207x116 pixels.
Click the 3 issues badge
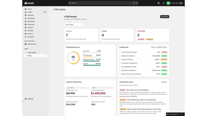[x=164, y=82]
